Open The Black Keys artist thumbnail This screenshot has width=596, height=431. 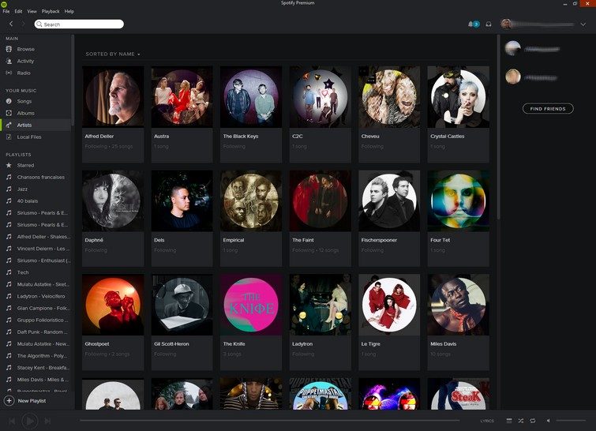(x=251, y=97)
